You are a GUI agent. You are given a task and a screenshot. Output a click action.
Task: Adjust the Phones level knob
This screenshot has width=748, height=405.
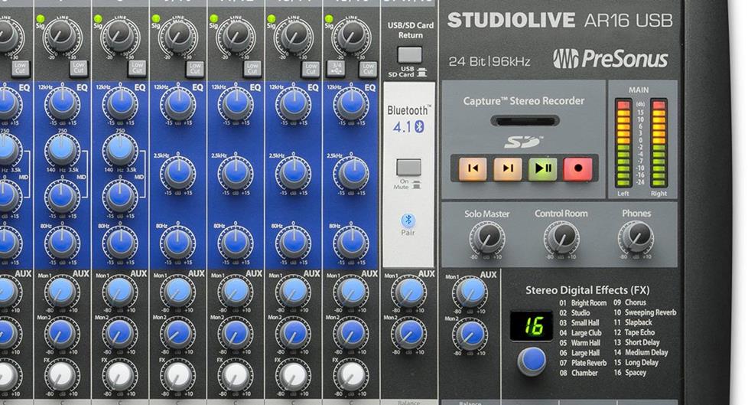pos(636,237)
